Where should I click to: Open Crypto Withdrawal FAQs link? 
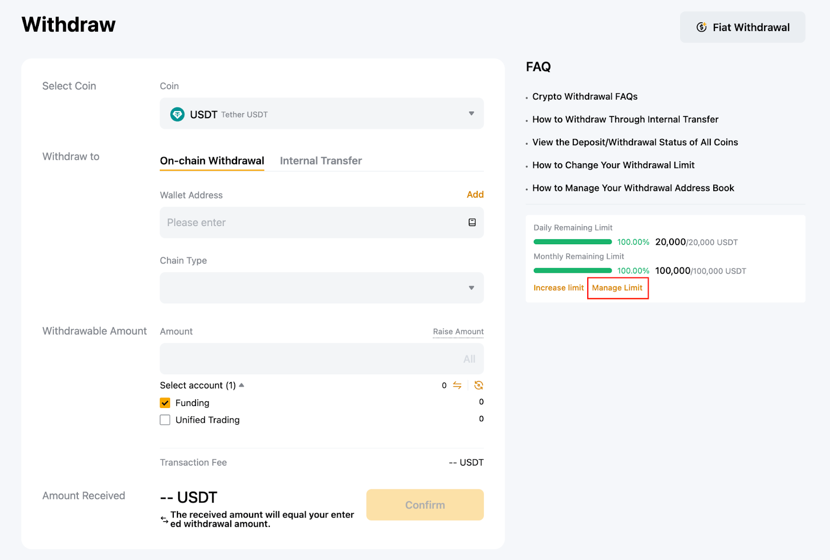click(585, 96)
